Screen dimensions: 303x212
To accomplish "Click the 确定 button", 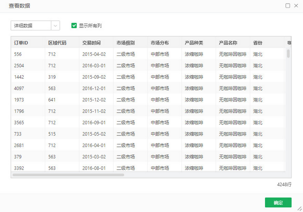I will (x=278, y=203).
